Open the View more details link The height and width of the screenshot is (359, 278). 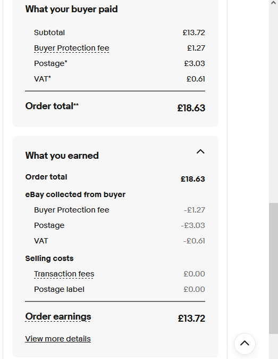[x=58, y=339]
